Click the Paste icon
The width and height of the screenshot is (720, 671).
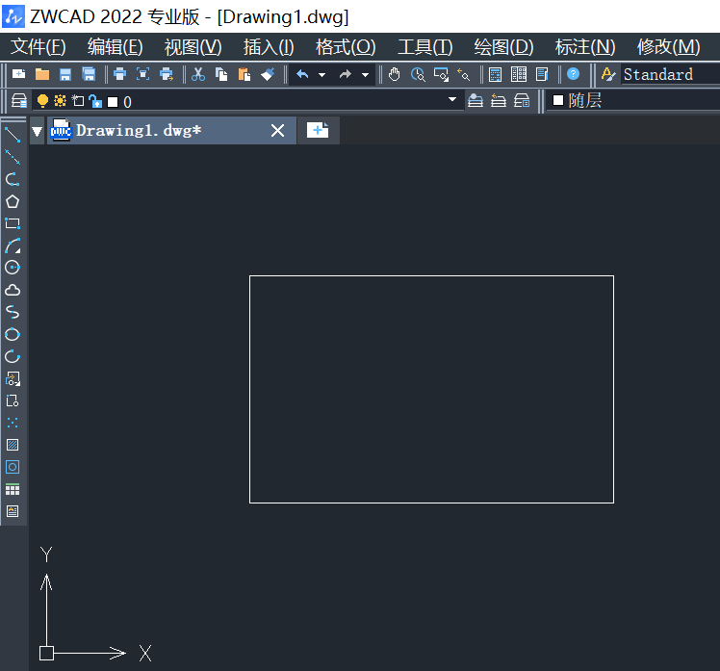[244, 74]
